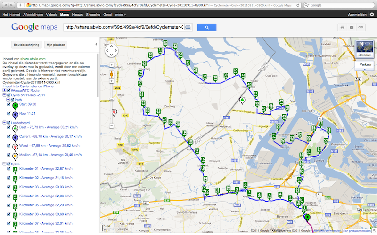Image resolution: width=377 pixels, height=235 pixels.
Task: Click kilometer 47 marker on map
Action: click(281, 102)
